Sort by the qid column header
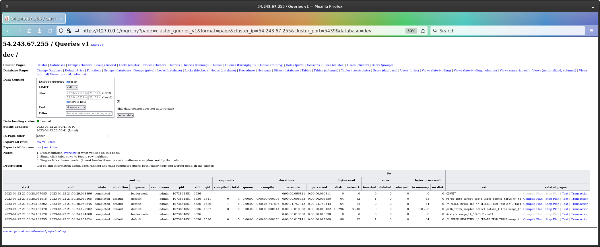 click(x=207, y=187)
